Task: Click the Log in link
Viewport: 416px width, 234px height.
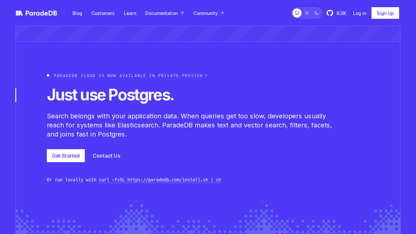Action: (360, 13)
